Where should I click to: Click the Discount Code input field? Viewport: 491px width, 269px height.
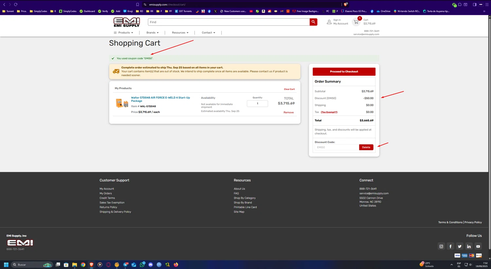[x=336, y=147]
